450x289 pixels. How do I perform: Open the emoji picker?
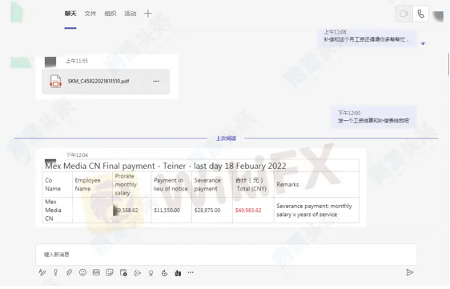(82, 272)
